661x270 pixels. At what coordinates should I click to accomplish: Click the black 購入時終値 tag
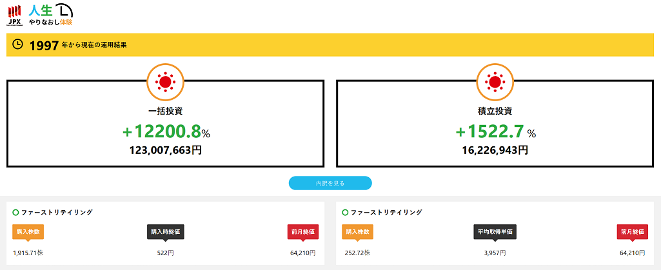coord(166,232)
